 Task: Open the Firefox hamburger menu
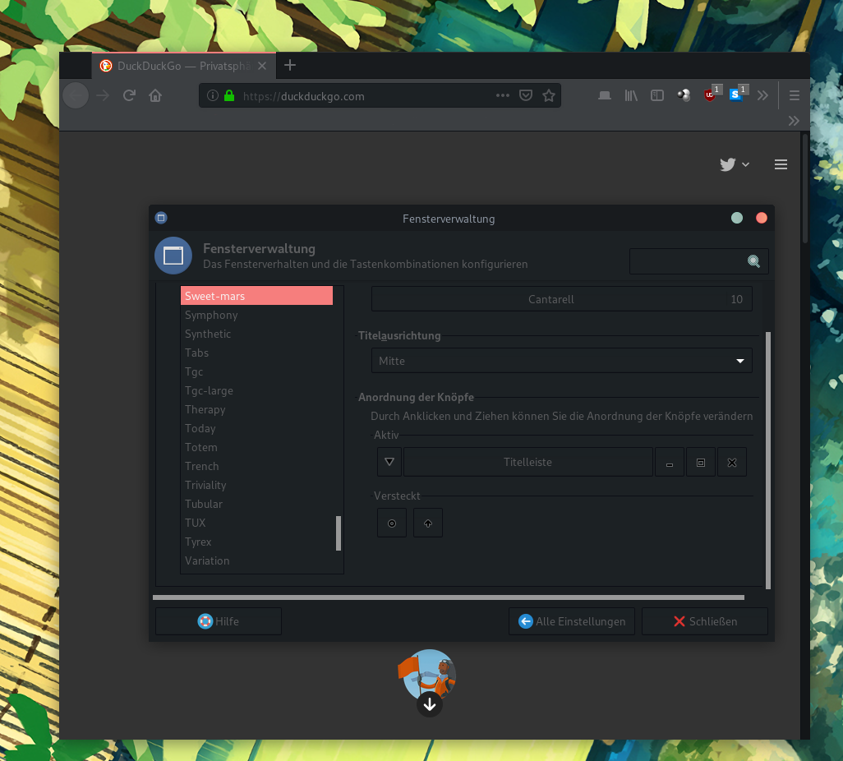click(x=794, y=95)
